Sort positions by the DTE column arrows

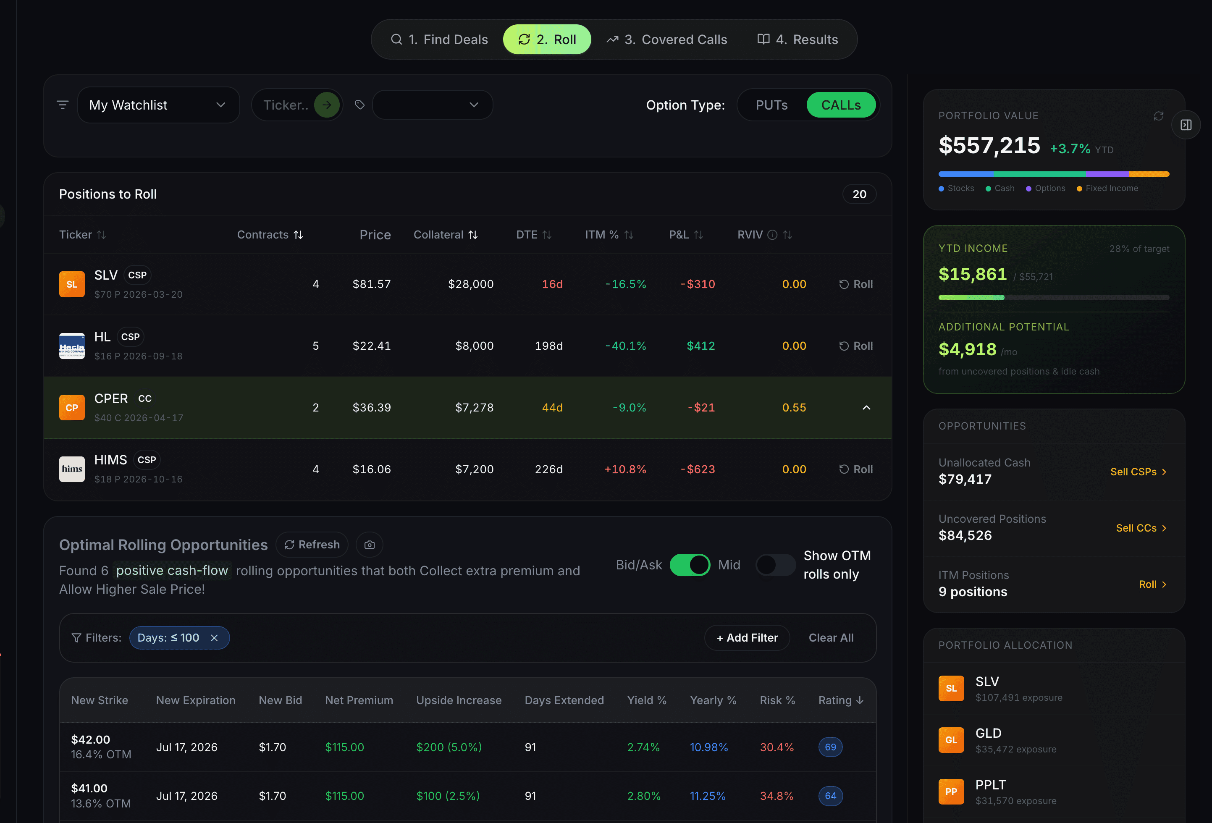coord(546,235)
